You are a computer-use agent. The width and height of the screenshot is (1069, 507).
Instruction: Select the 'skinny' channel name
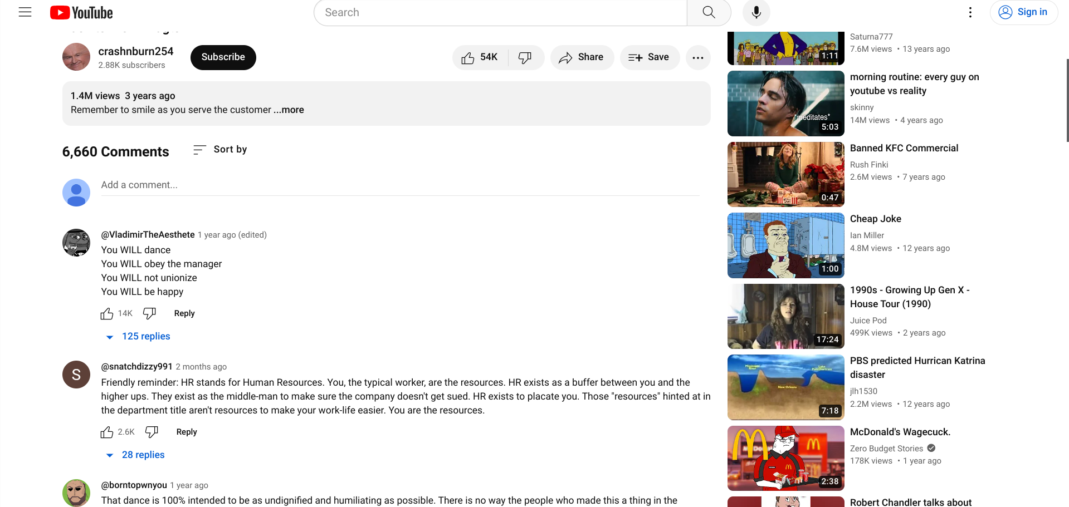coord(862,107)
